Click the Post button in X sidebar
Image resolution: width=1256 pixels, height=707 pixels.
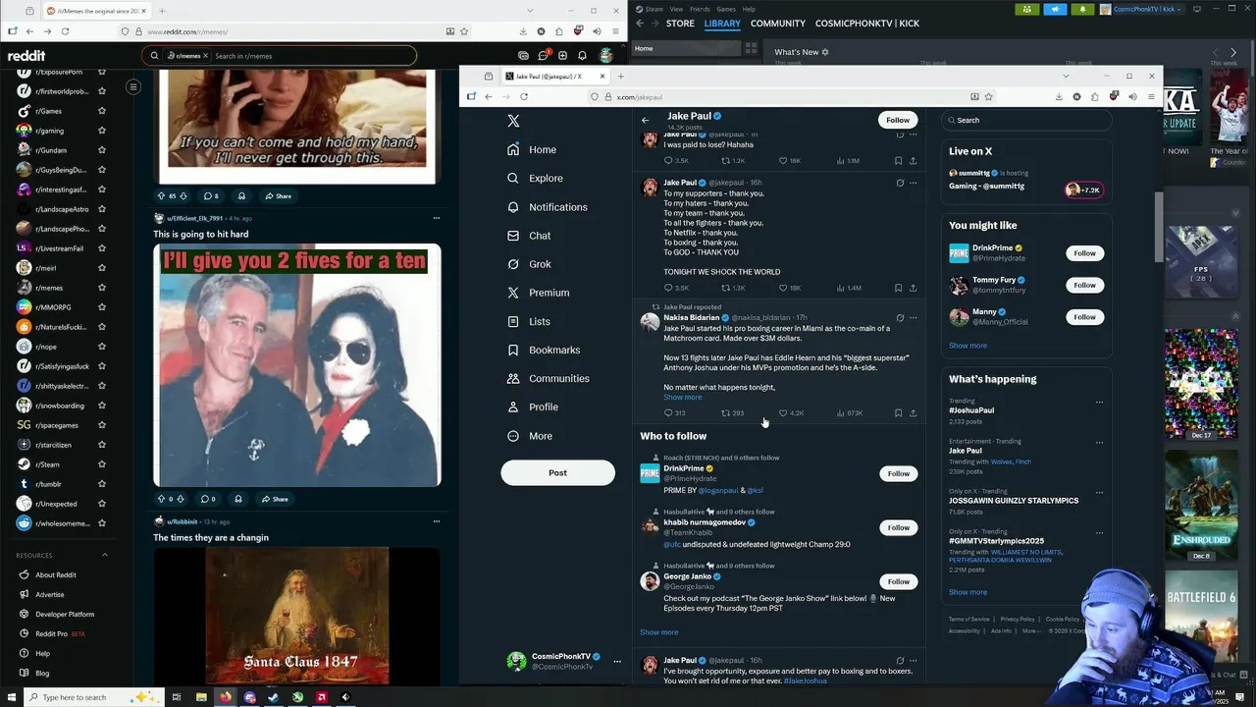[557, 472]
